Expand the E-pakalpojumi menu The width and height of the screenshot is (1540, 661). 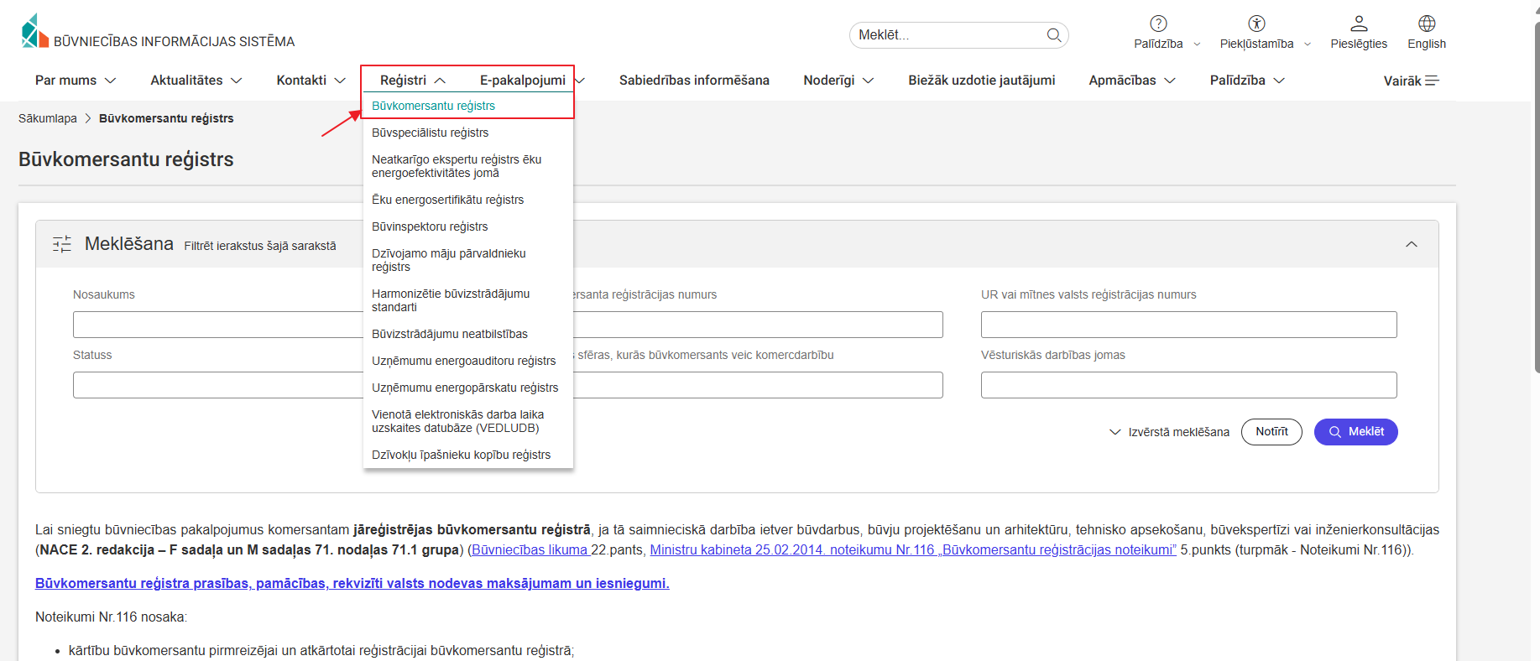click(532, 81)
